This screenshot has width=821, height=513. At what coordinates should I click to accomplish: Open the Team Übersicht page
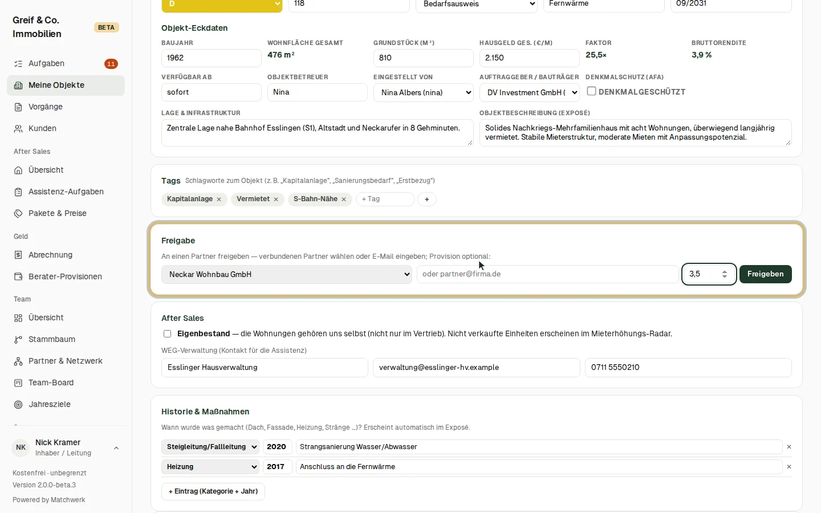point(66,318)
